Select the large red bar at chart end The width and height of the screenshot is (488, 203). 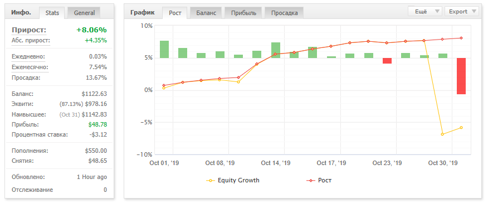(461, 76)
